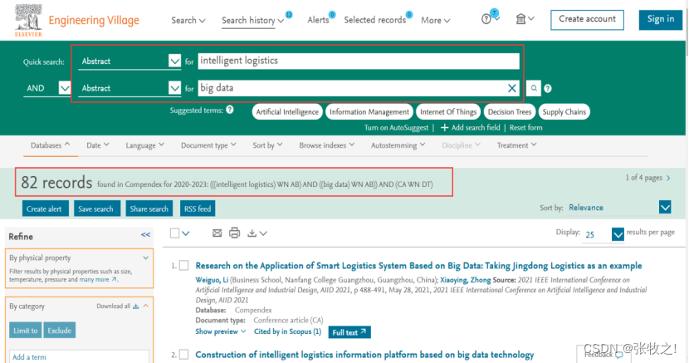Screen dimensions: 689x363
Task: Open first Abstract field dropdown
Action: tap(174, 61)
